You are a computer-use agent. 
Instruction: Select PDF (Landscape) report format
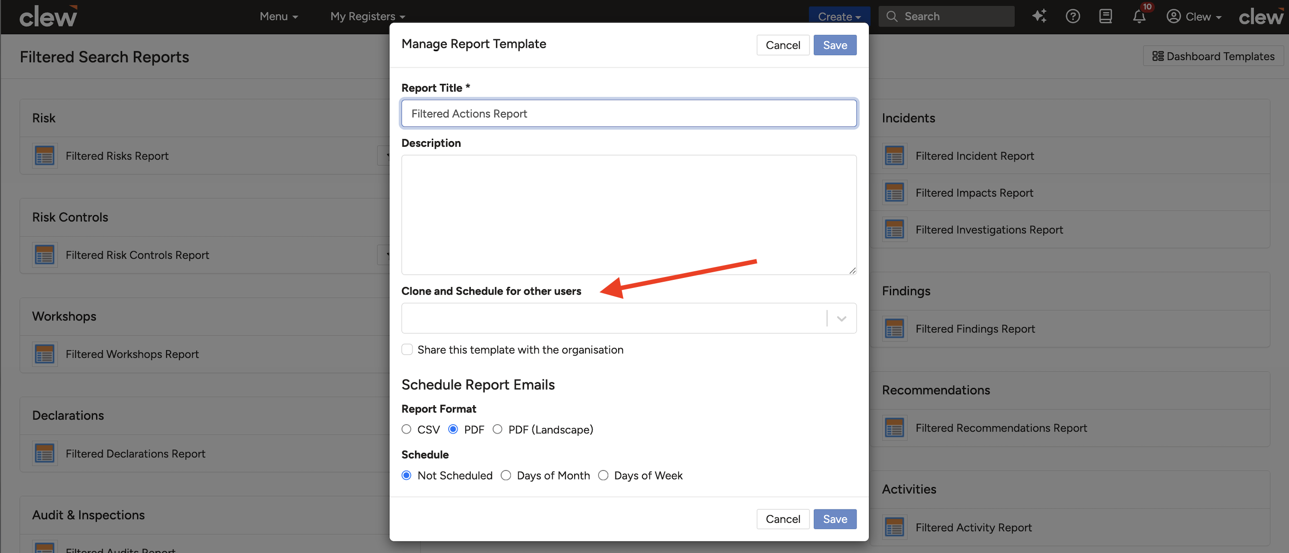pyautogui.click(x=498, y=430)
